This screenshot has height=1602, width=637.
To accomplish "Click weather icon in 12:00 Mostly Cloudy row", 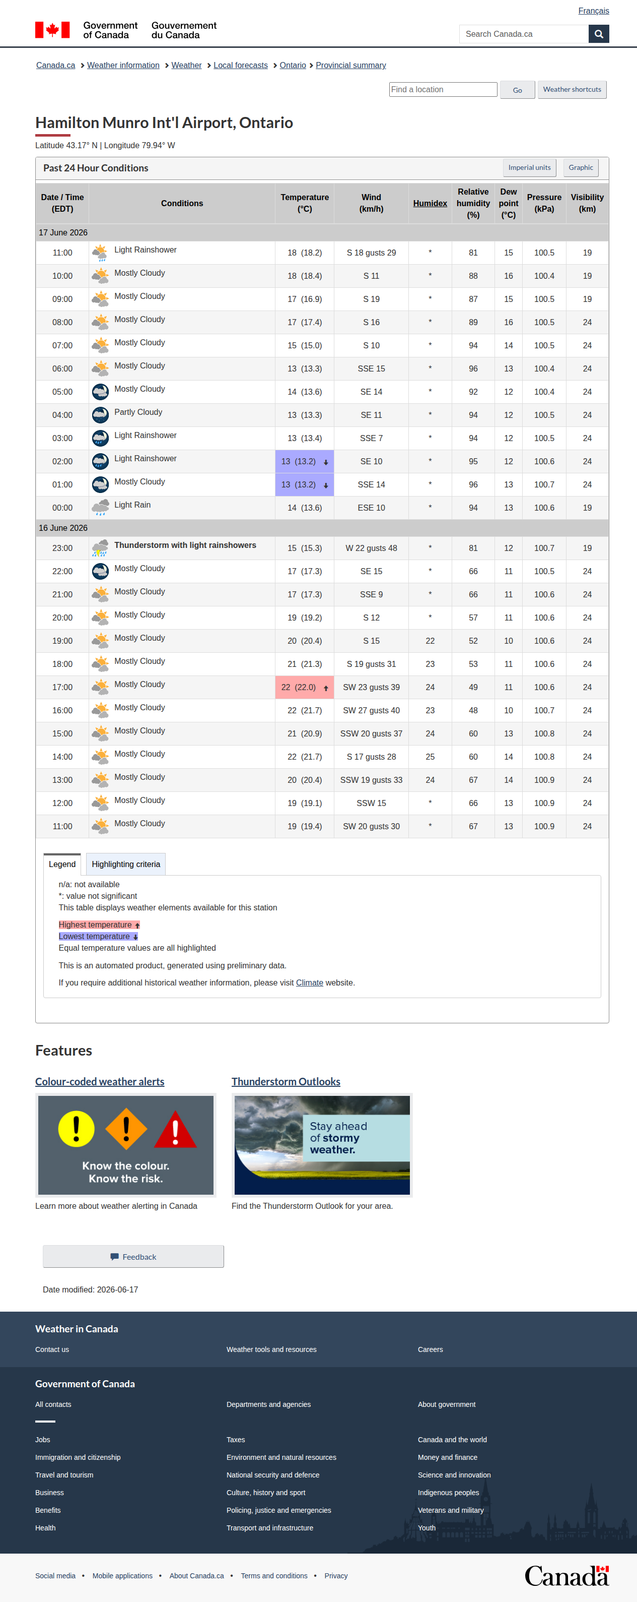I will click(100, 803).
